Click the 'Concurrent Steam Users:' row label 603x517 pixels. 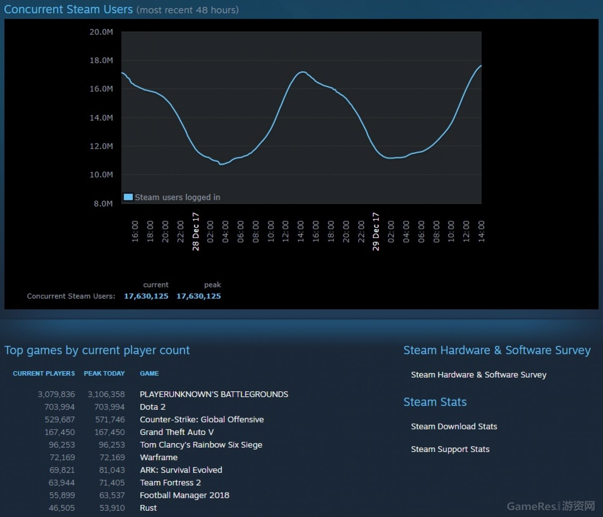click(x=71, y=296)
